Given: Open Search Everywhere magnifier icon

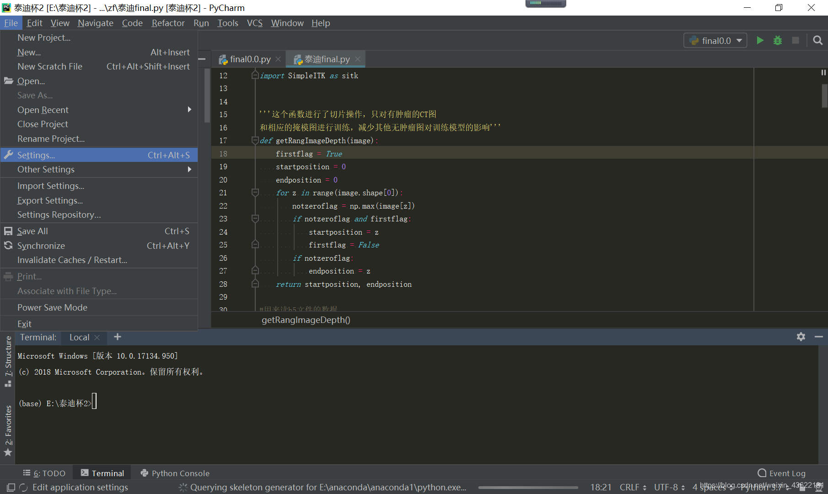Looking at the screenshot, I should (x=818, y=40).
